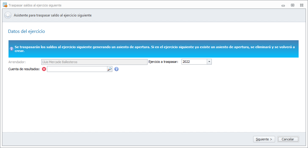The image size is (308, 148).
Task: Click the Cancelar button
Action: point(288,139)
